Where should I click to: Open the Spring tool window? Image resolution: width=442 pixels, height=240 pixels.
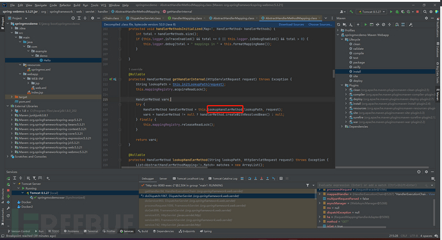[x=206, y=231]
